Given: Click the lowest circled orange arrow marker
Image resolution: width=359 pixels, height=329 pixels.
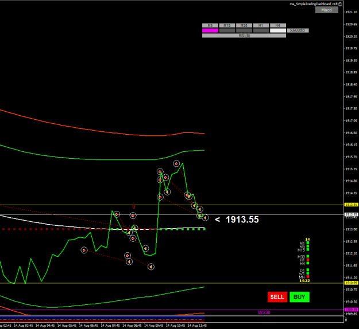Looking at the screenshot, I should point(150,267).
